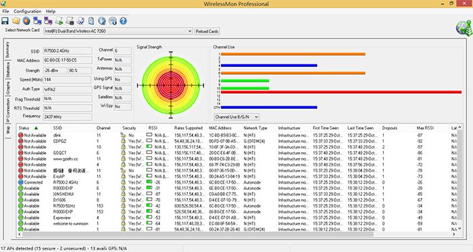This screenshot has width=473, height=252.
Task: Click the globe with info badge icon
Action: click(x=113, y=21)
